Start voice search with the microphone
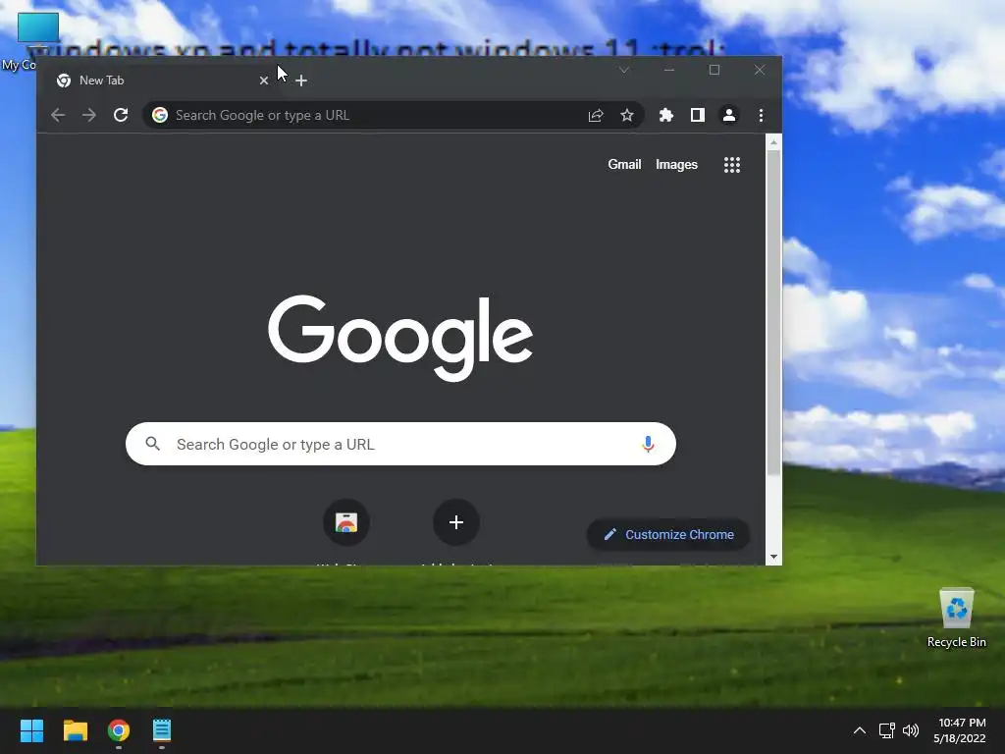The width and height of the screenshot is (1005, 754). pyautogui.click(x=648, y=444)
